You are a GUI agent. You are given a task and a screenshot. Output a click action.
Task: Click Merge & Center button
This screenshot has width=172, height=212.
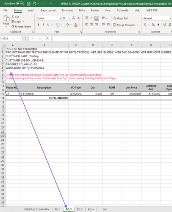[124, 25]
